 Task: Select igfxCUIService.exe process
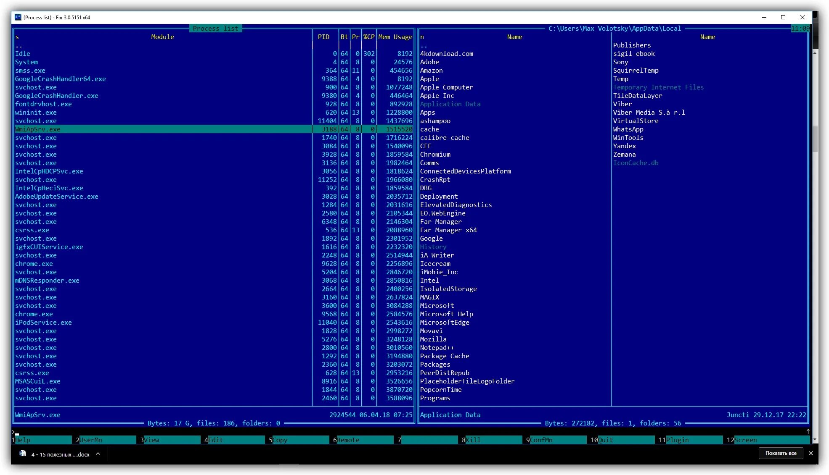[214, 247]
